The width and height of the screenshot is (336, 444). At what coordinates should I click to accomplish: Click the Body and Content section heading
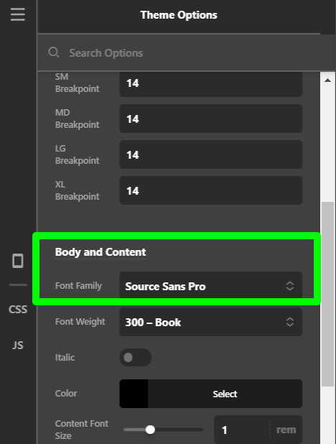[x=101, y=252]
